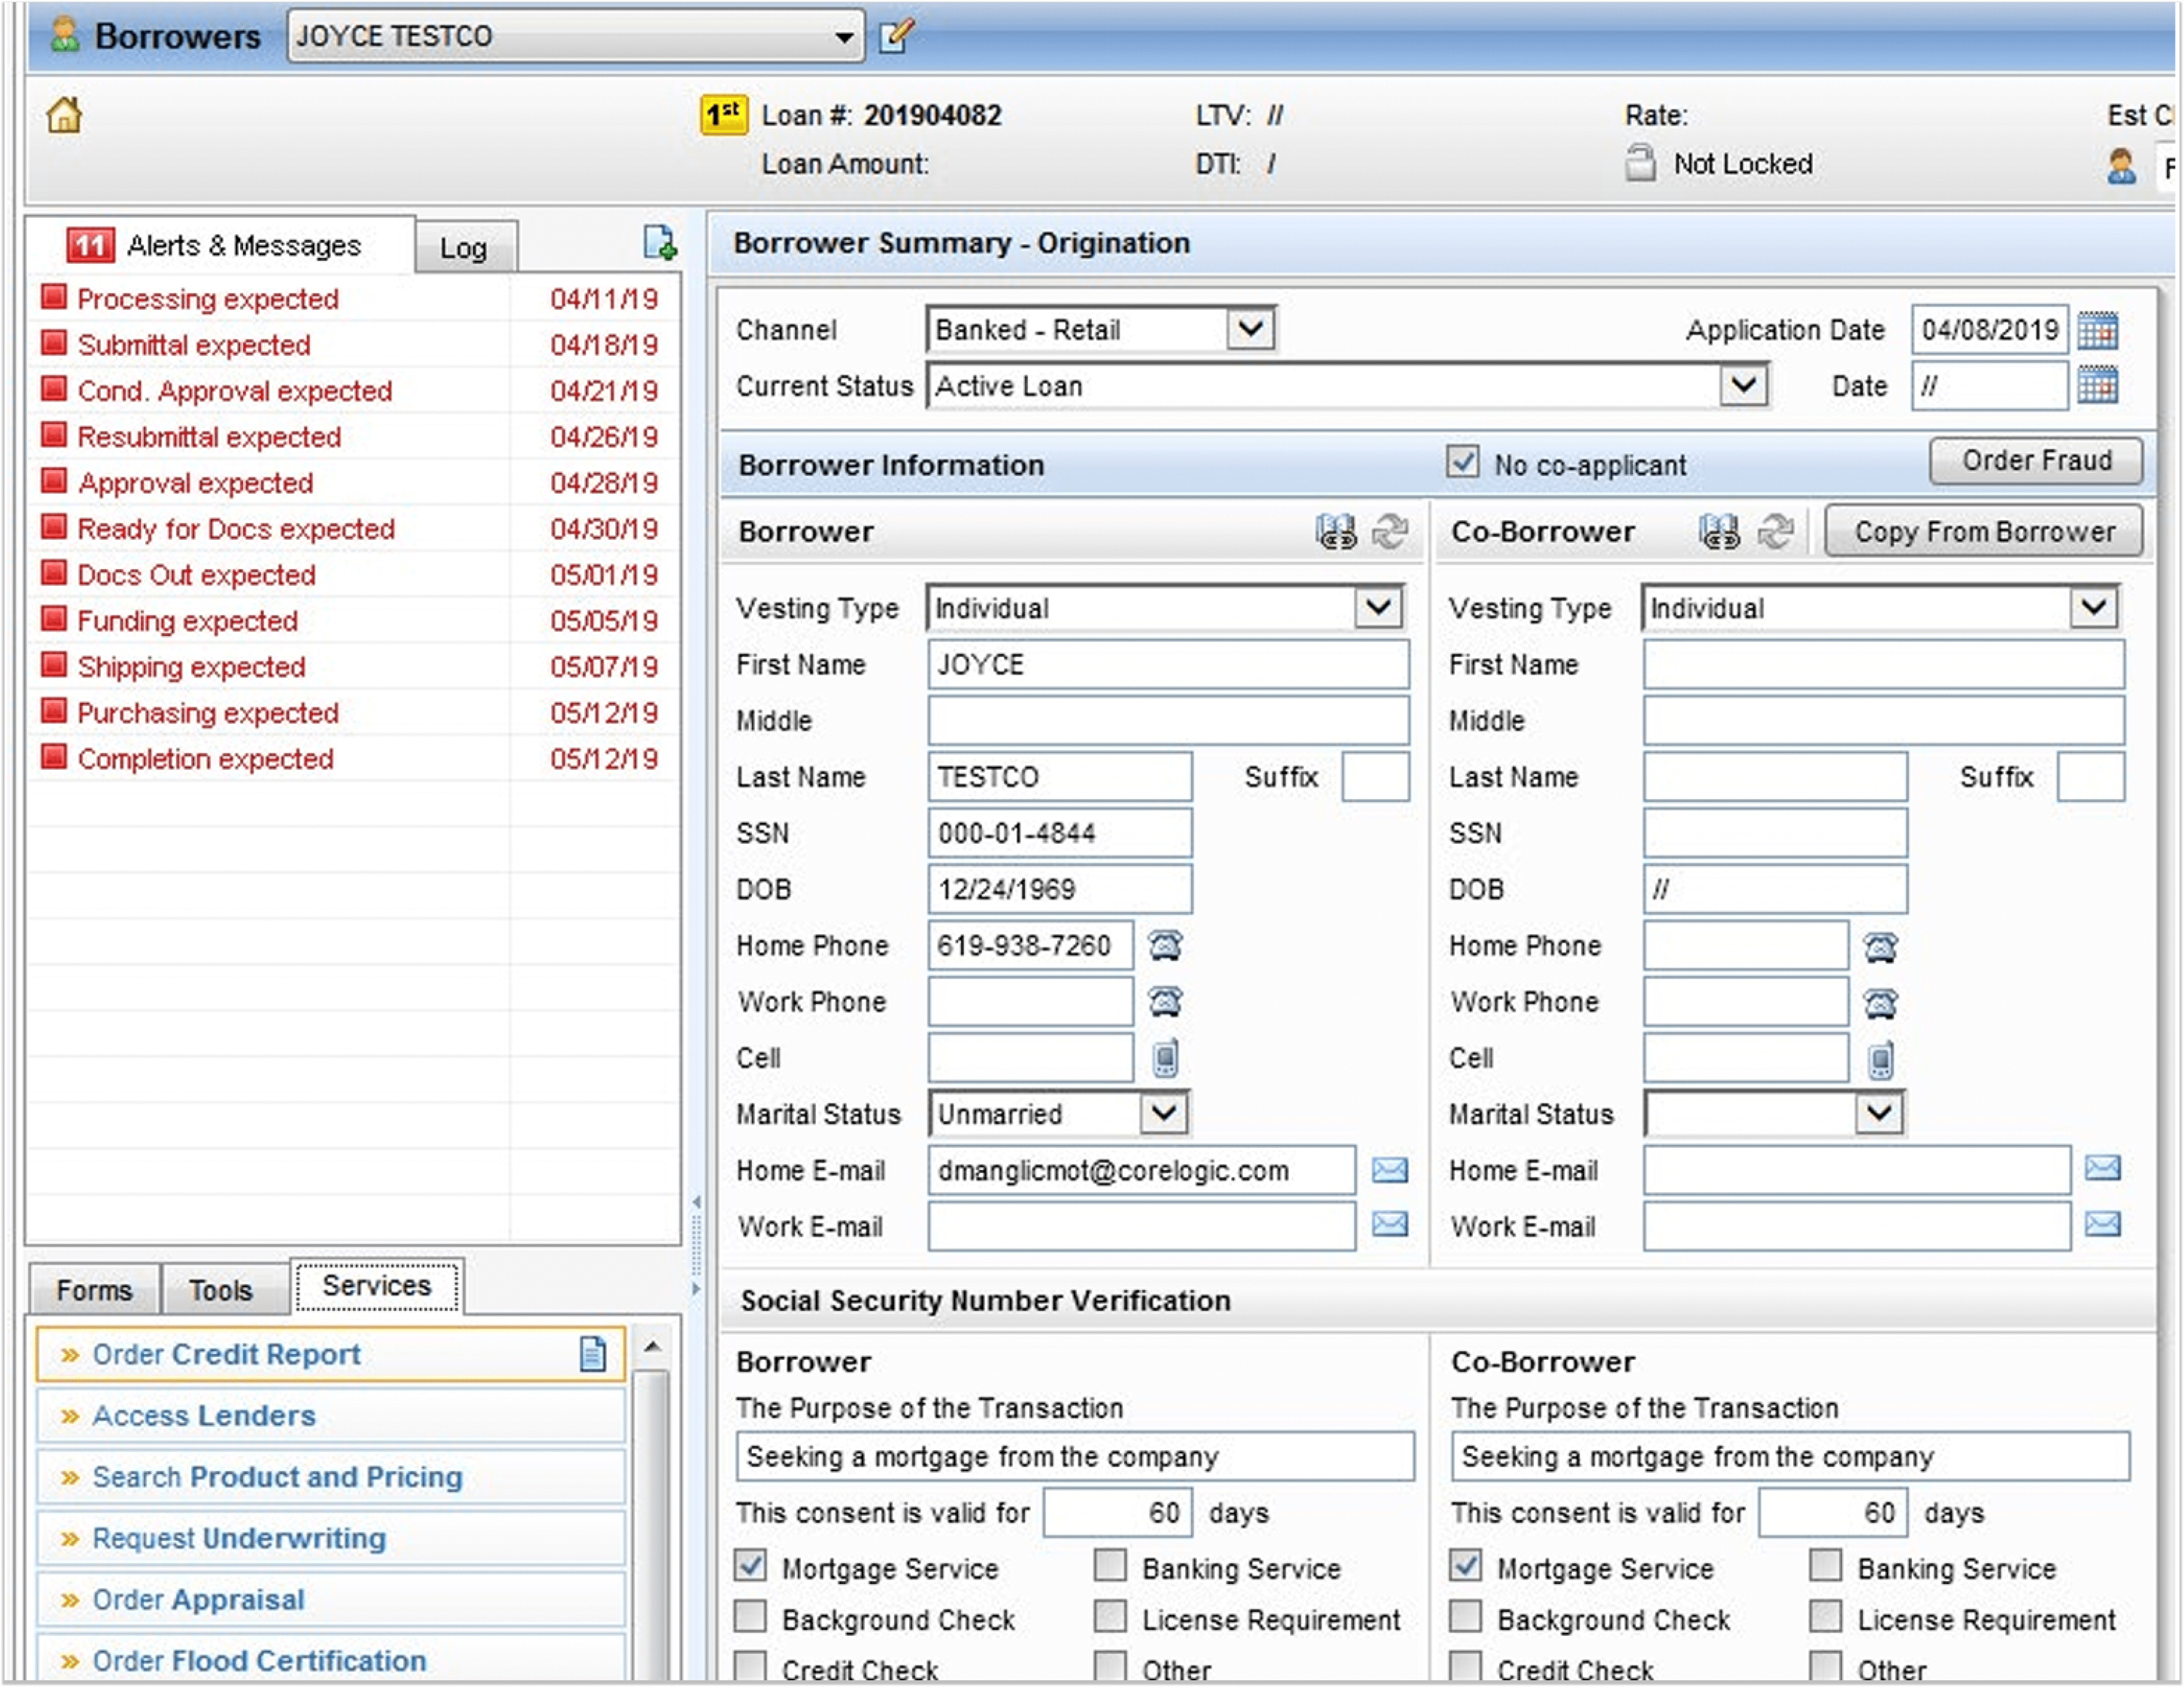Open the Borrowers JOYCE TESTCO dropdown
The width and height of the screenshot is (2184, 1687).
pyautogui.click(x=844, y=37)
